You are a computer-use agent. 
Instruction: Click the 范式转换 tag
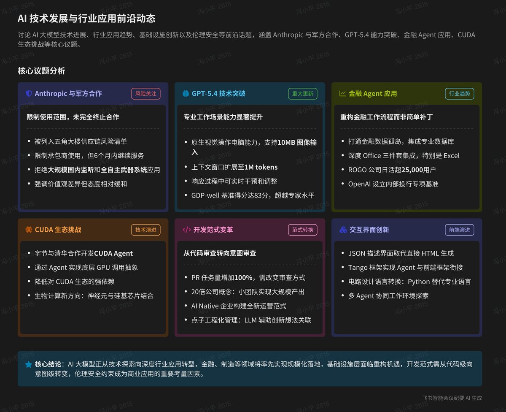click(x=303, y=230)
